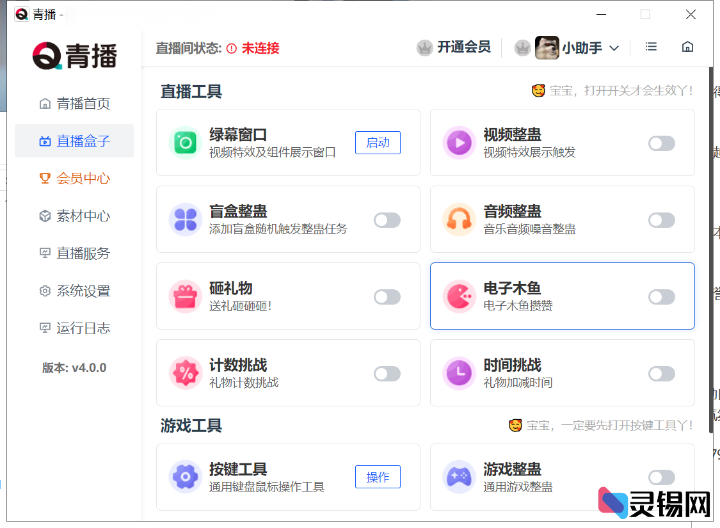
Task: Click the 电子木鱼 fish icon
Action: point(460,296)
